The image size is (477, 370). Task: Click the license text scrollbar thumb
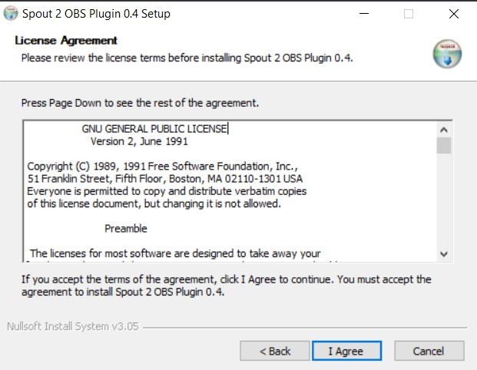444,146
